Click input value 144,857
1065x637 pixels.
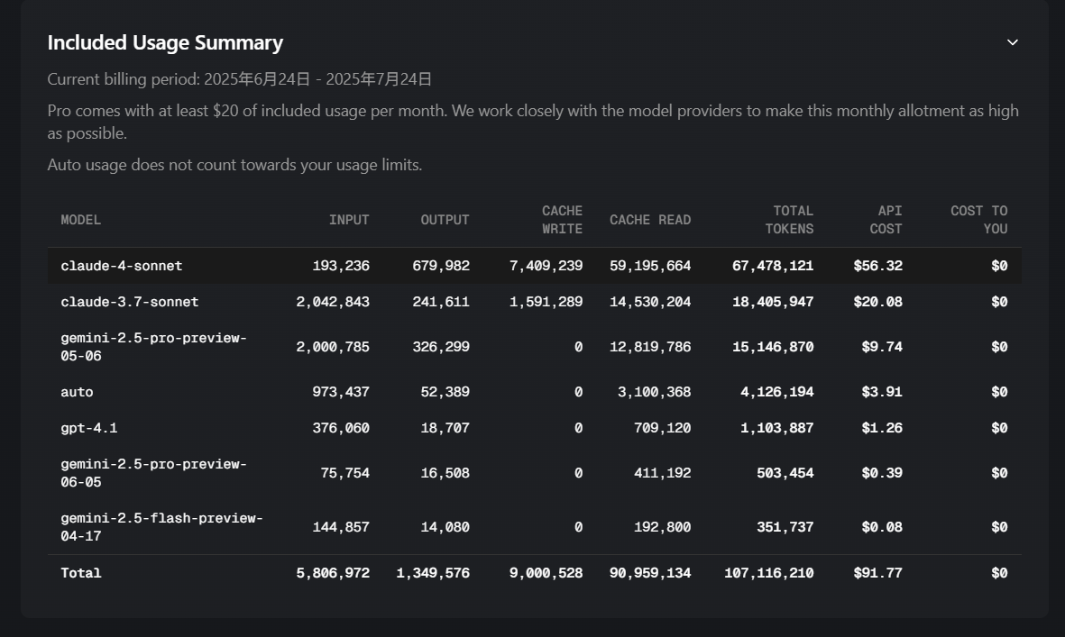[x=341, y=527]
